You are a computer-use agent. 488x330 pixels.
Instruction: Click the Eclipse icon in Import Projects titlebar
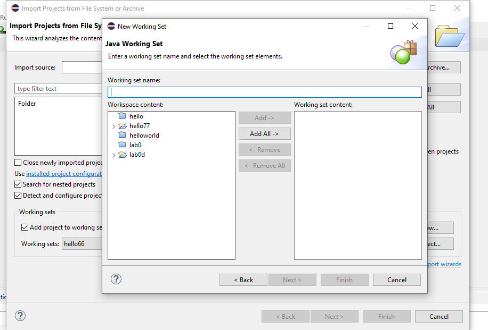pos(15,8)
